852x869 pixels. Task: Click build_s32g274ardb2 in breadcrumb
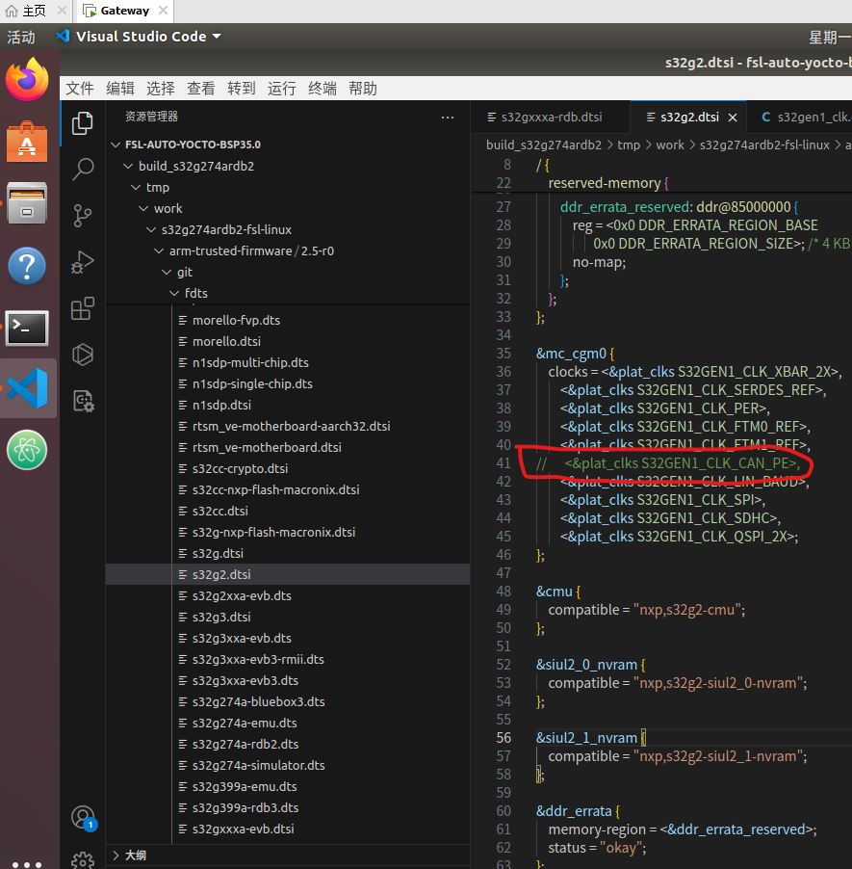543,145
